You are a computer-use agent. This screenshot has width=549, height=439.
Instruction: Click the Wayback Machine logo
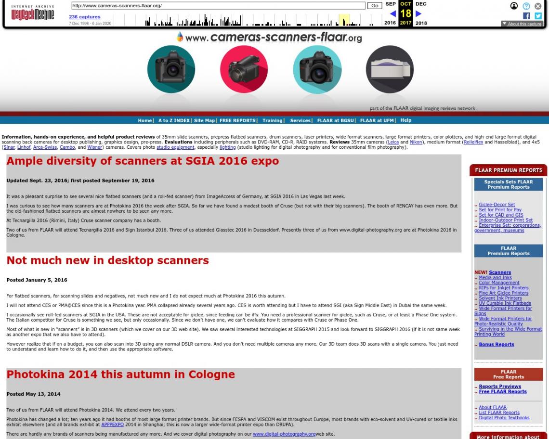pos(33,13)
